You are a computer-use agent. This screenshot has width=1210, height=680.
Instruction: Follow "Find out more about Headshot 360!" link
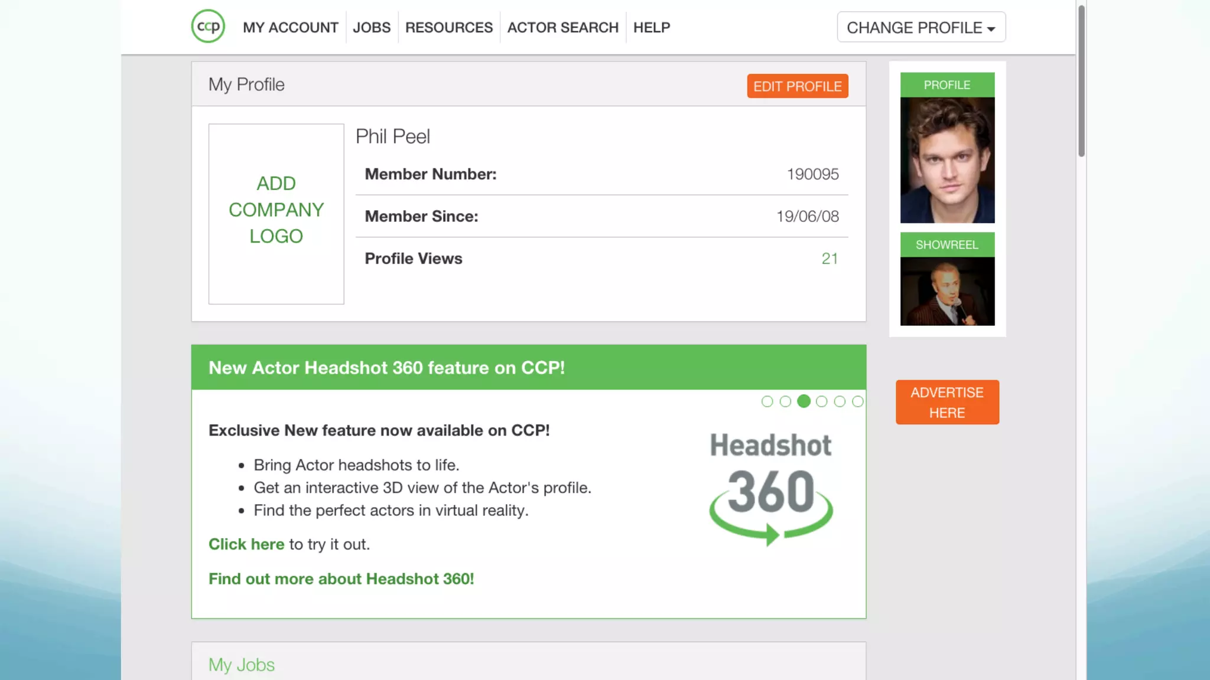341,579
